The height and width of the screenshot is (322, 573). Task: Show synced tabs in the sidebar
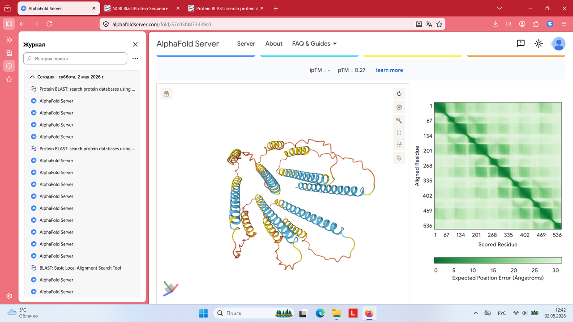tap(9, 53)
